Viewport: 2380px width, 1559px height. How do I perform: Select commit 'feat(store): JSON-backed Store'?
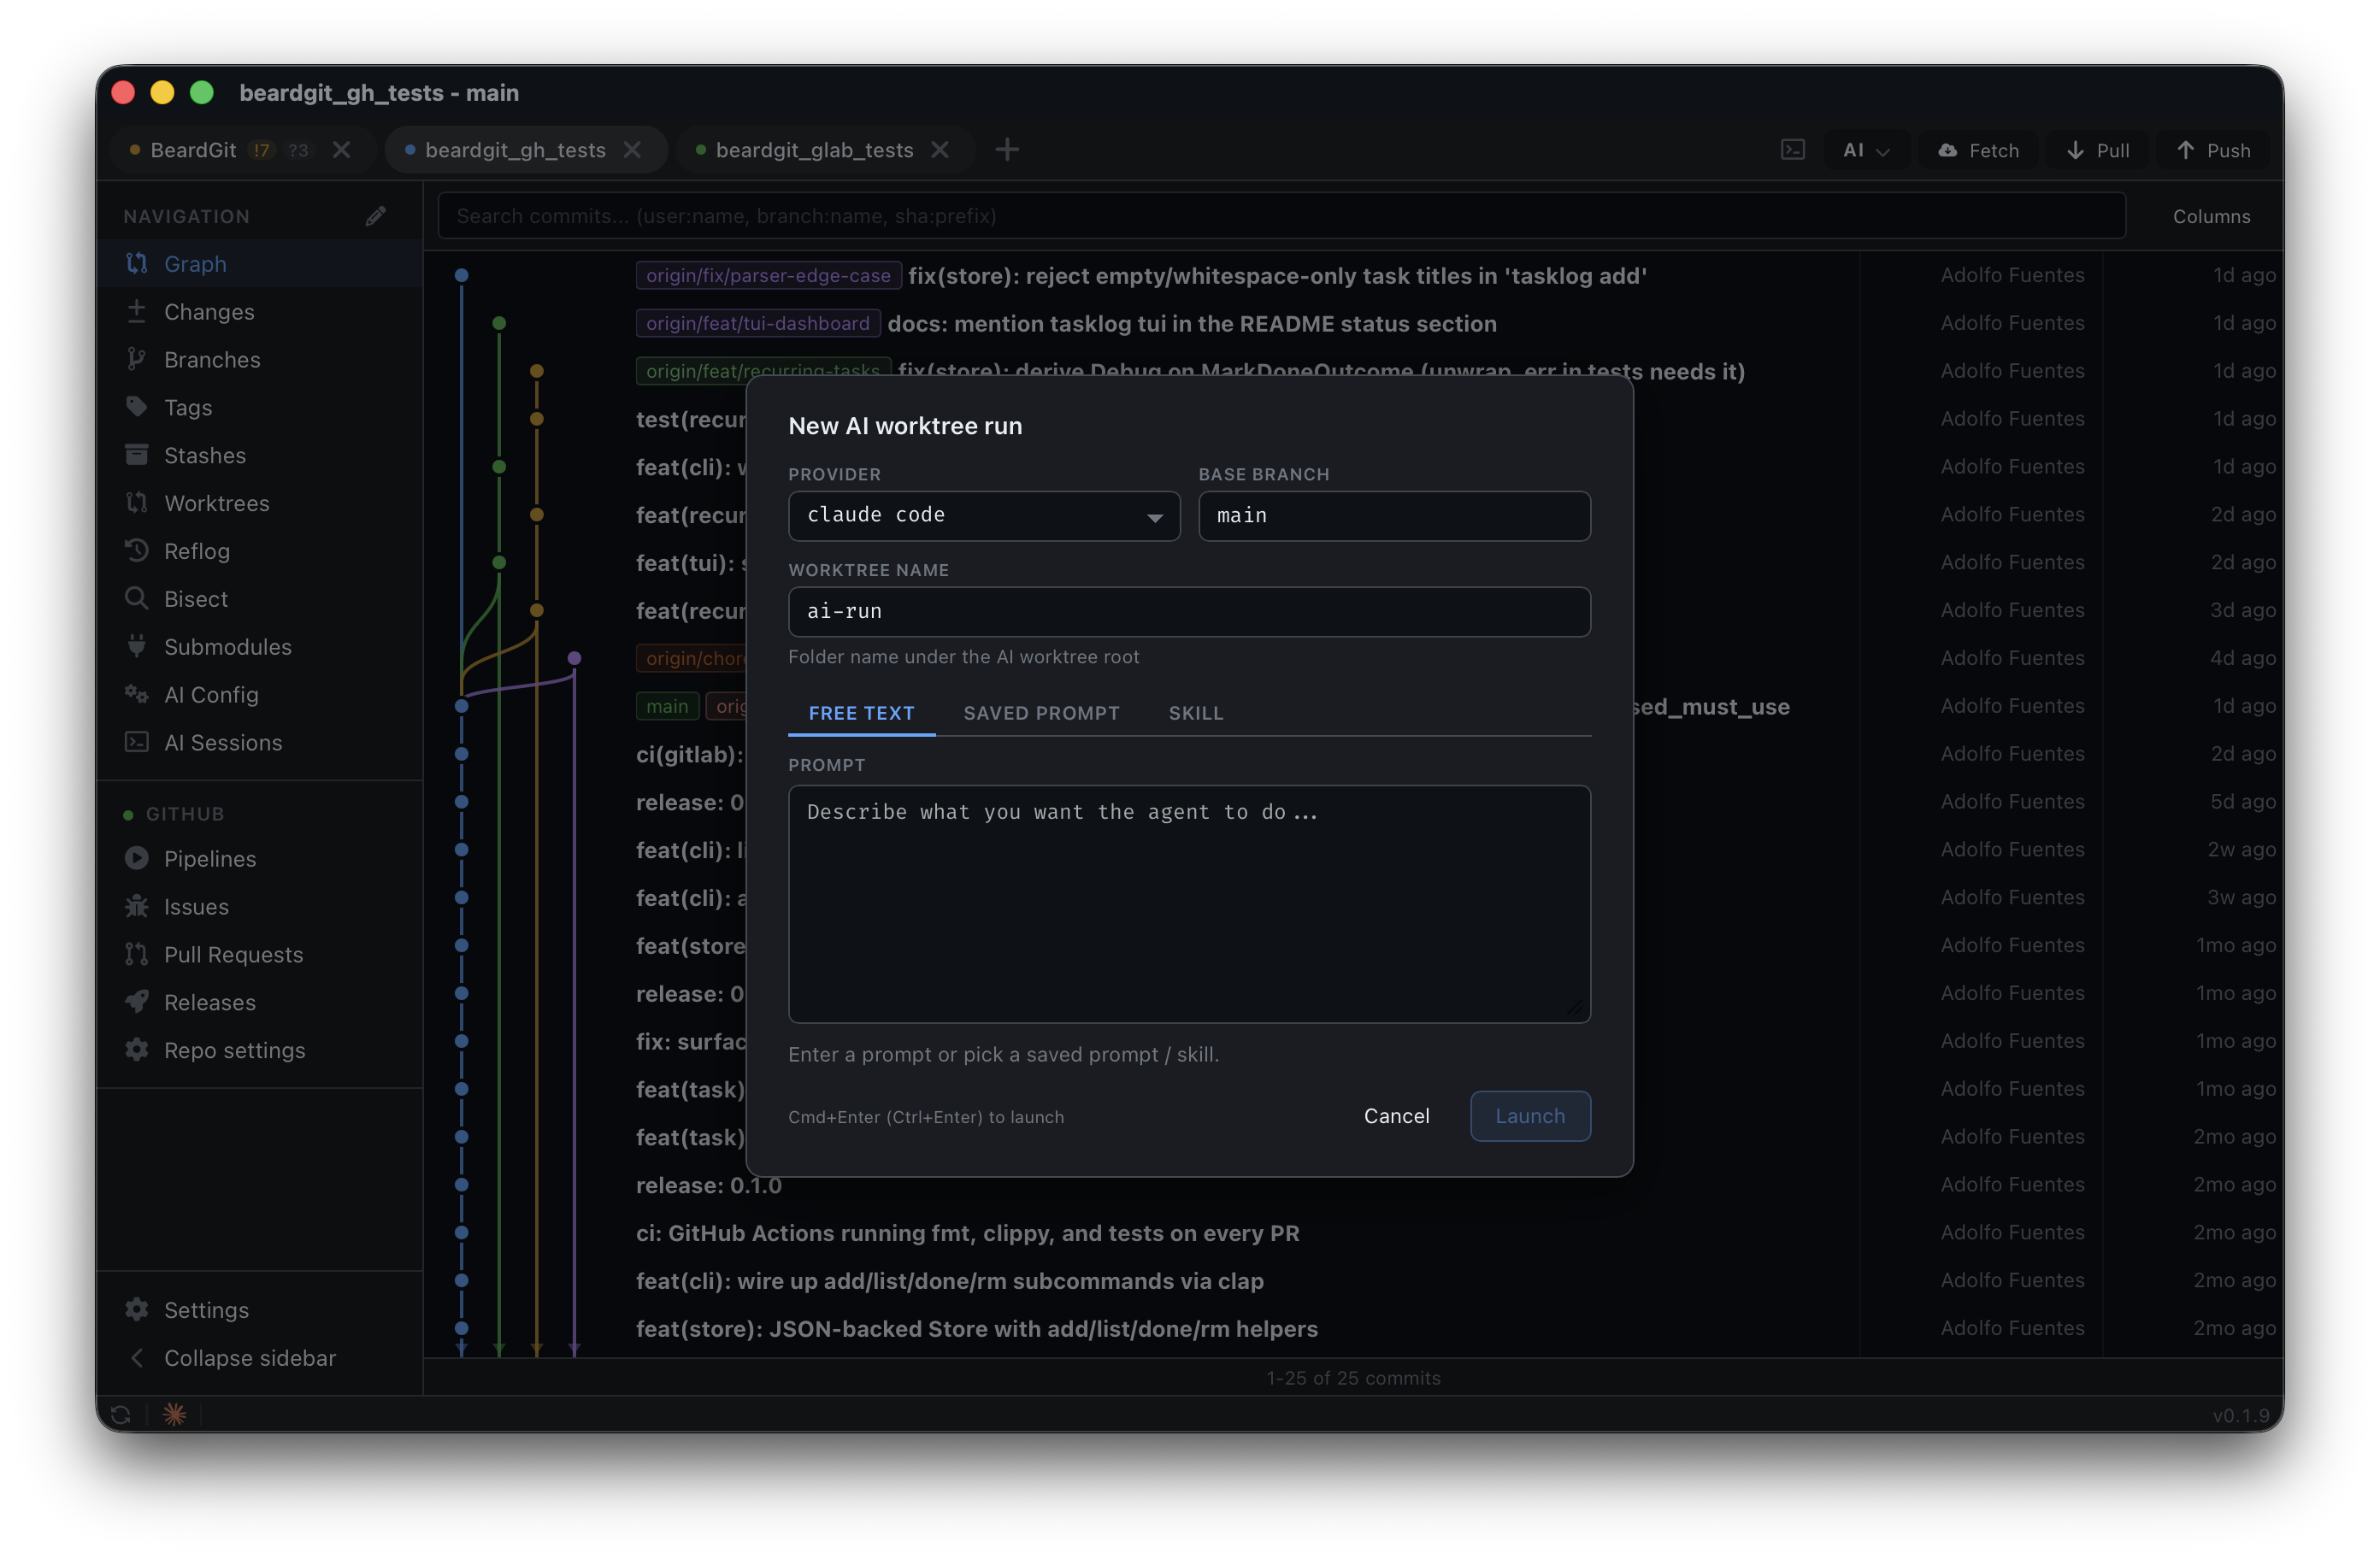point(977,1329)
